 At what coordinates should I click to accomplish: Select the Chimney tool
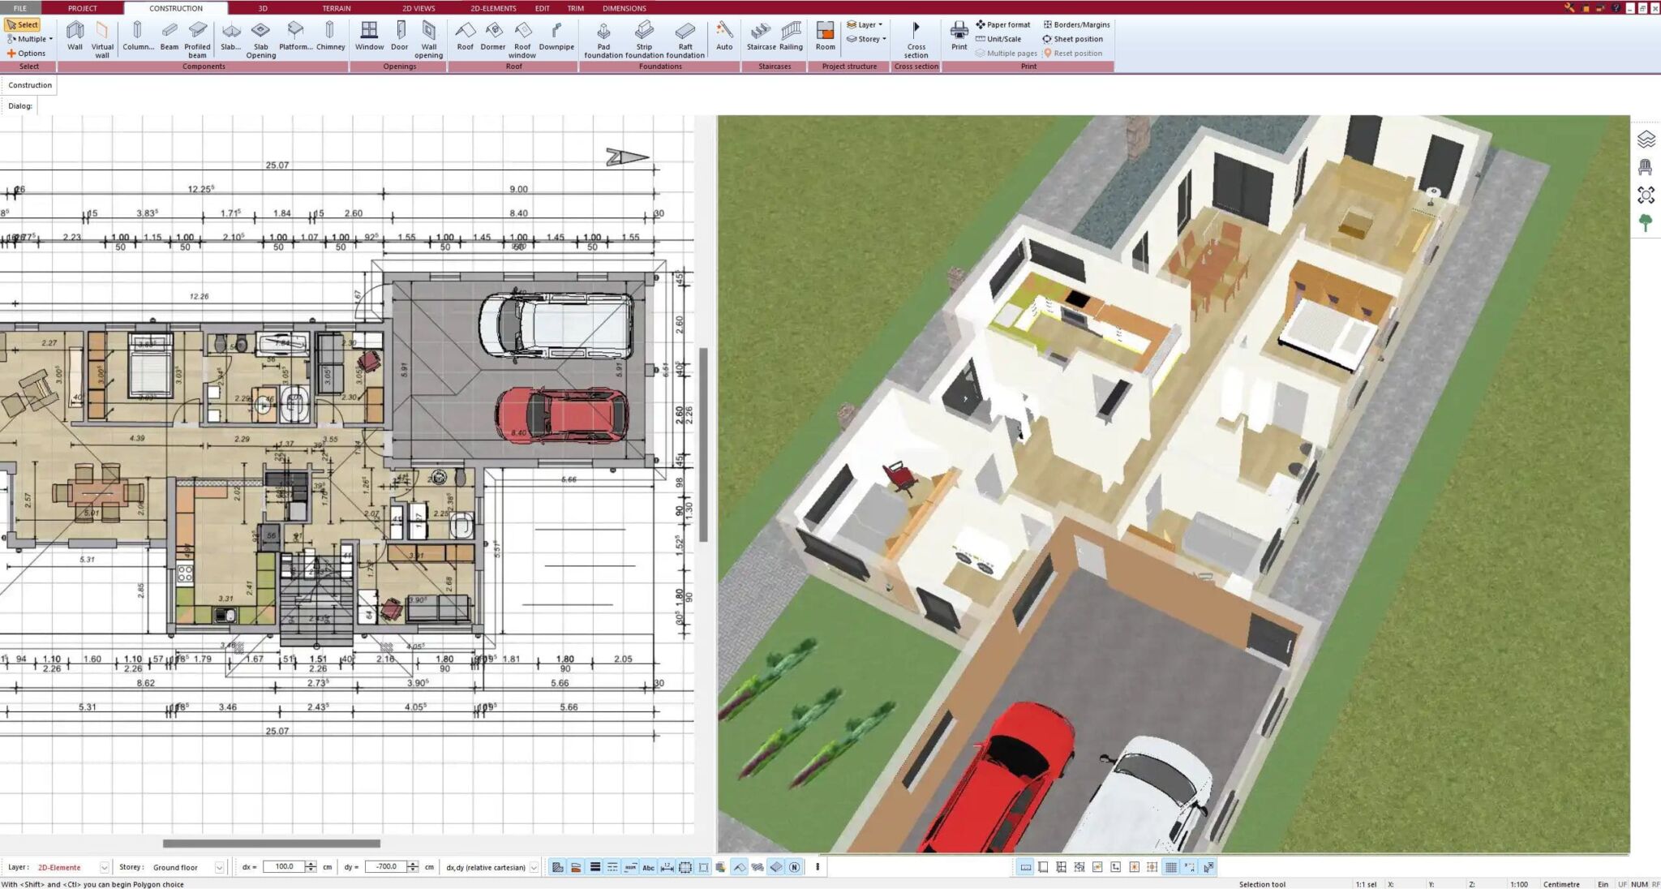click(331, 34)
